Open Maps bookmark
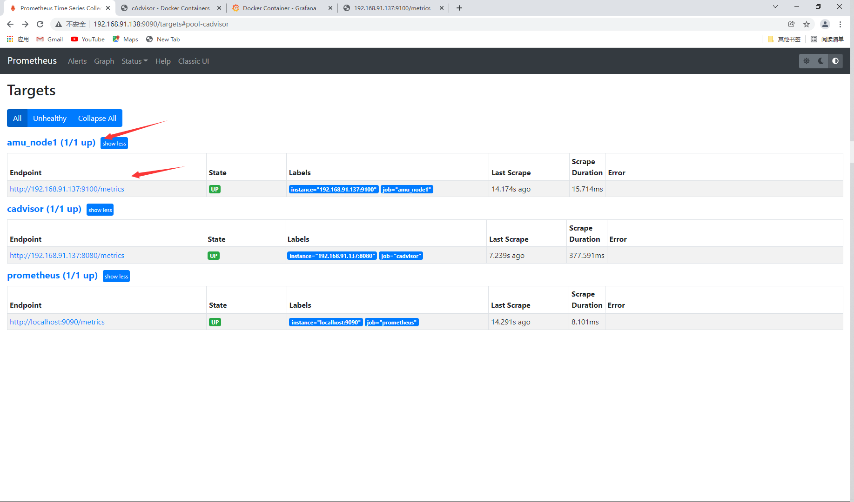854x502 pixels. tap(125, 39)
